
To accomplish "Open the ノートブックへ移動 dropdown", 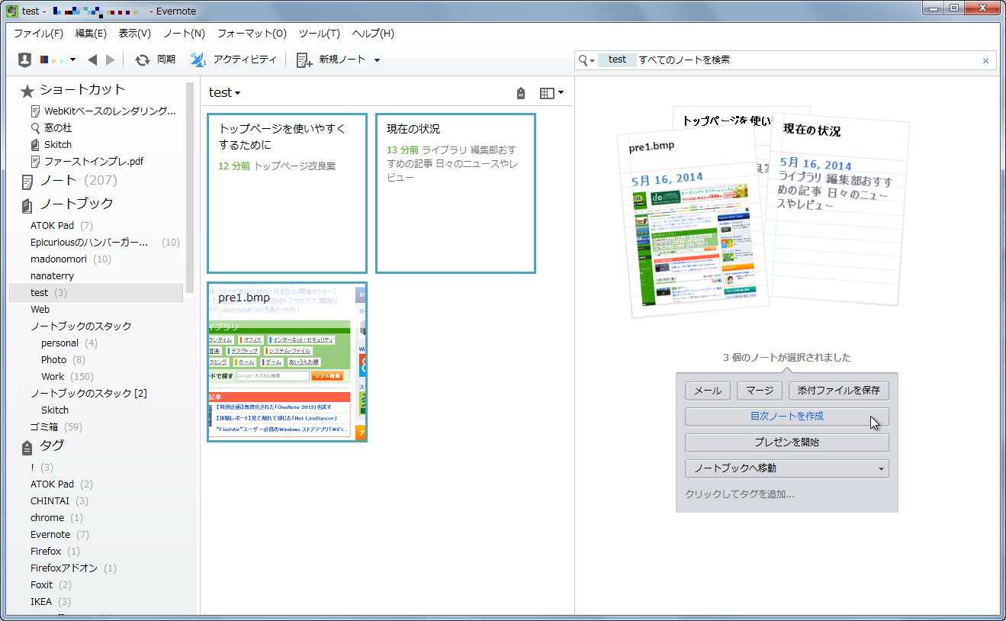I will (x=786, y=468).
